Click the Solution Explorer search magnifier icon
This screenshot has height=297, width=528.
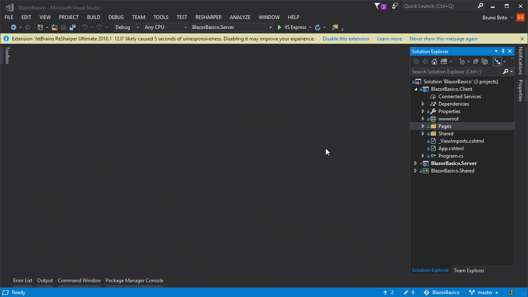coord(506,72)
